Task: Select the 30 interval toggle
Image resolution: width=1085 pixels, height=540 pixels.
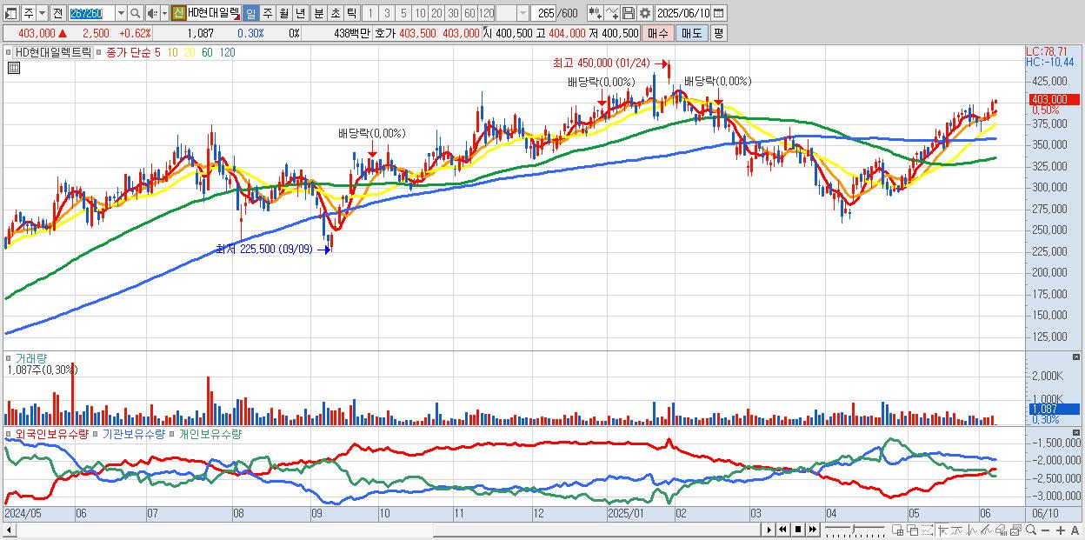Action: point(453,13)
